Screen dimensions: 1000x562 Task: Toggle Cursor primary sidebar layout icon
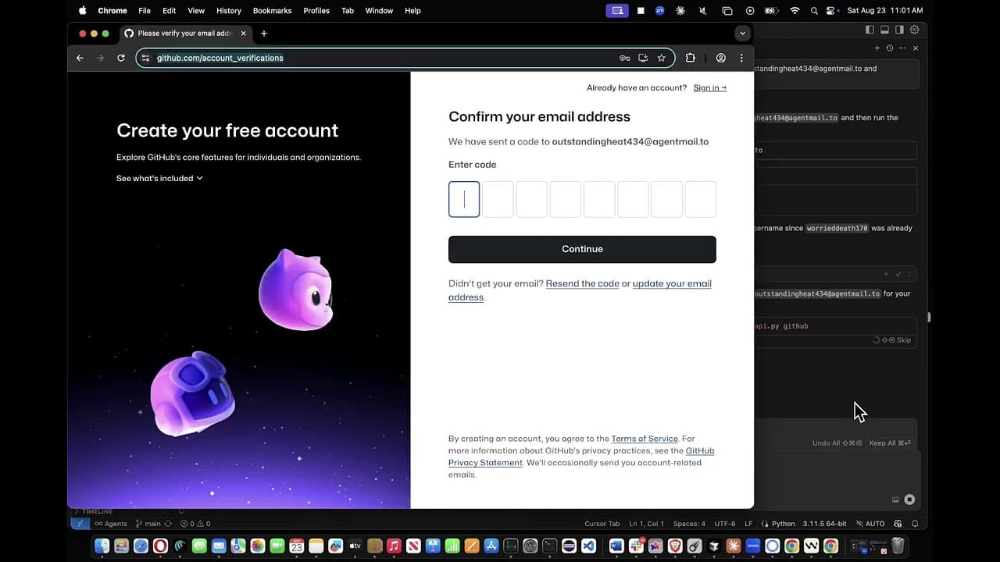(x=870, y=30)
